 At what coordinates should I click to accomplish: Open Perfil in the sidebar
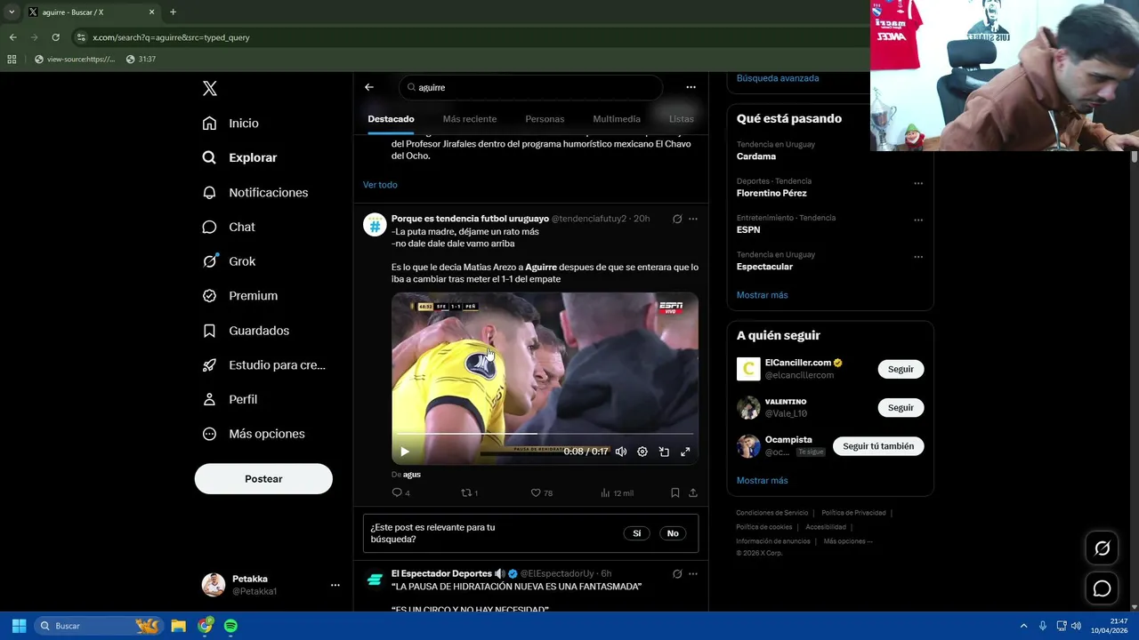[230, 399]
